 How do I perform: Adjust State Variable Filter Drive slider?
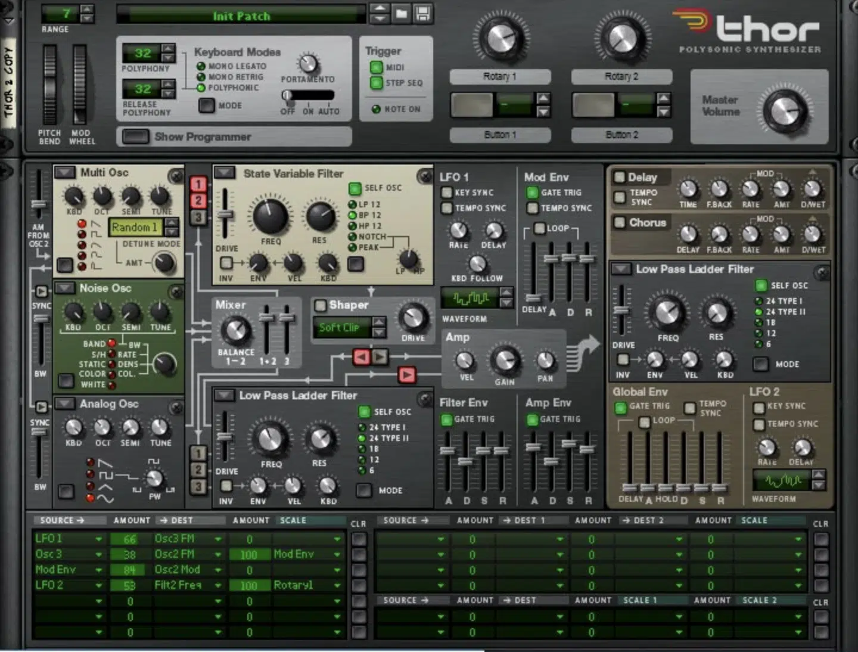(225, 215)
